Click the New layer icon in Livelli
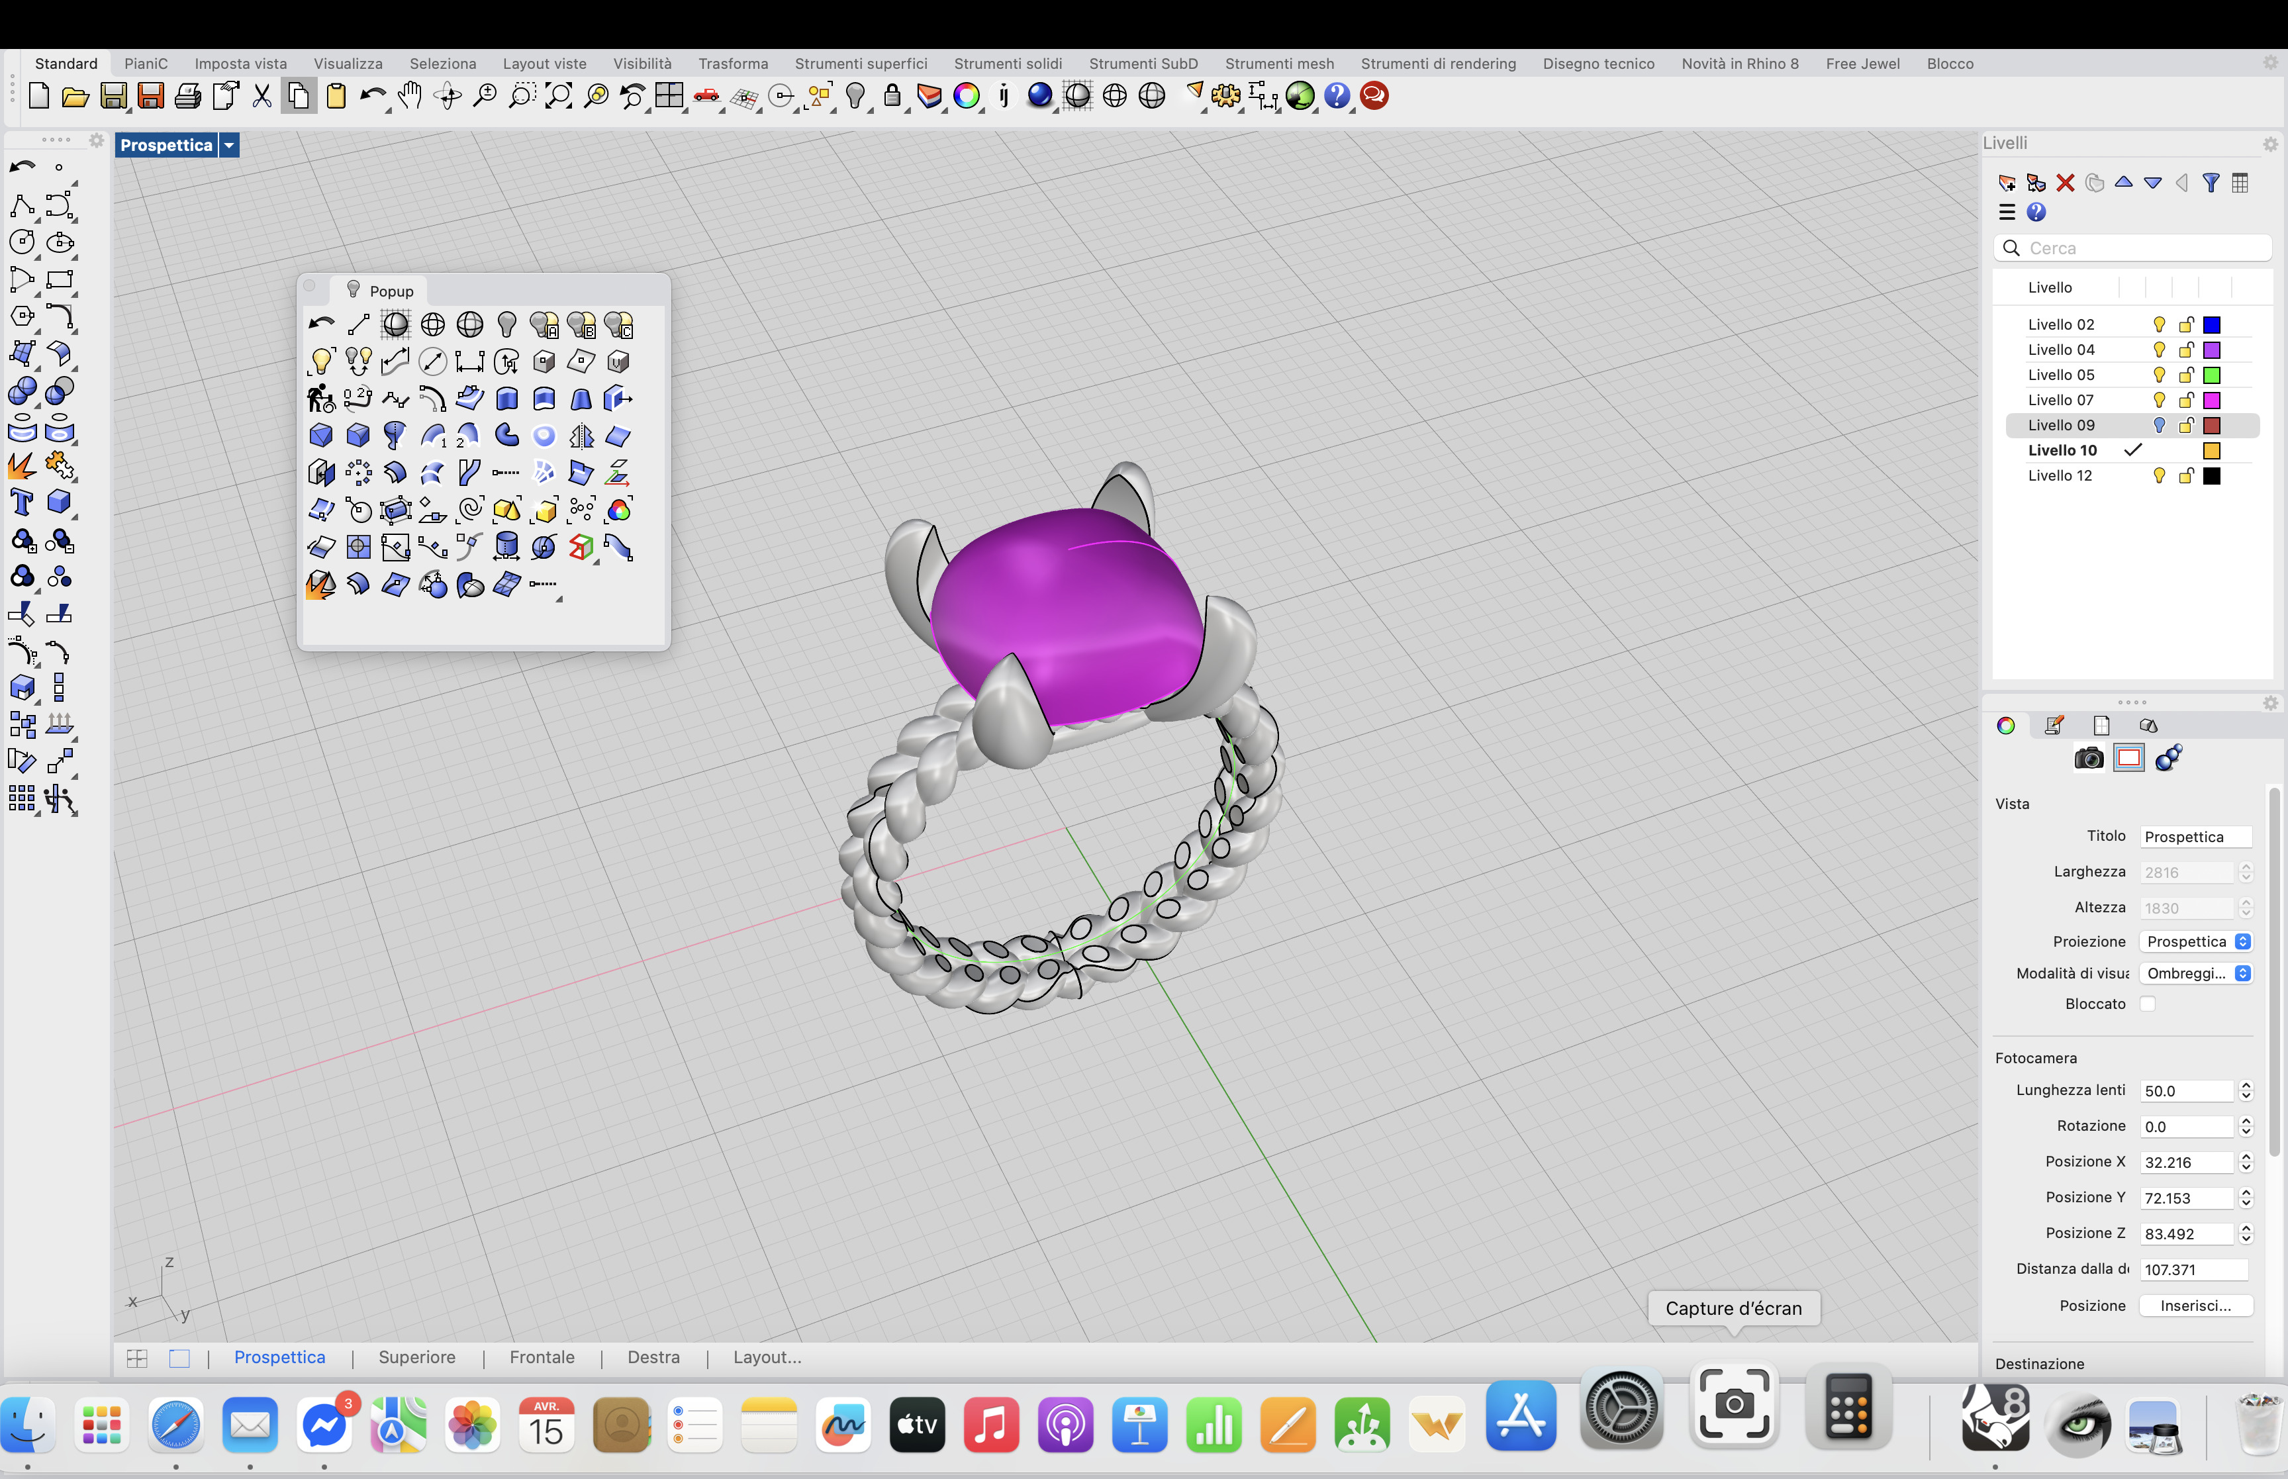 pos(2007,183)
